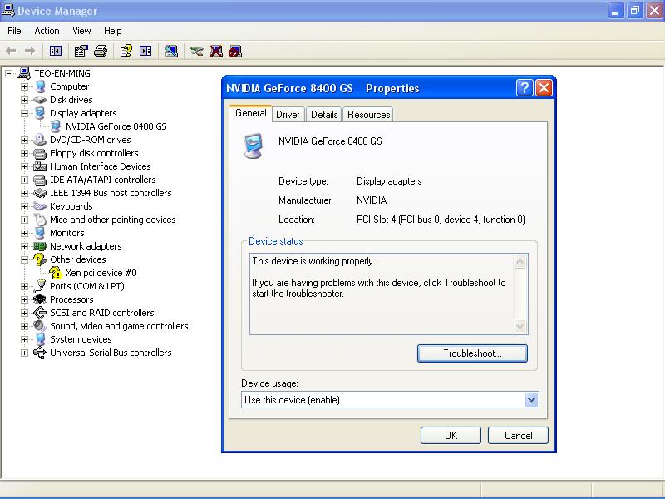Expand the Sound, video and game controllers node
Image resolution: width=665 pixels, height=499 pixels.
[x=25, y=326]
